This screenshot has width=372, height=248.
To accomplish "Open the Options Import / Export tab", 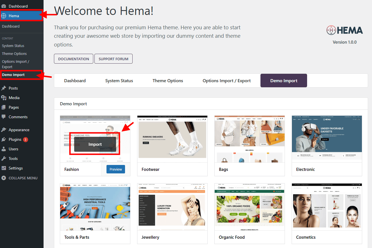I will [x=226, y=81].
